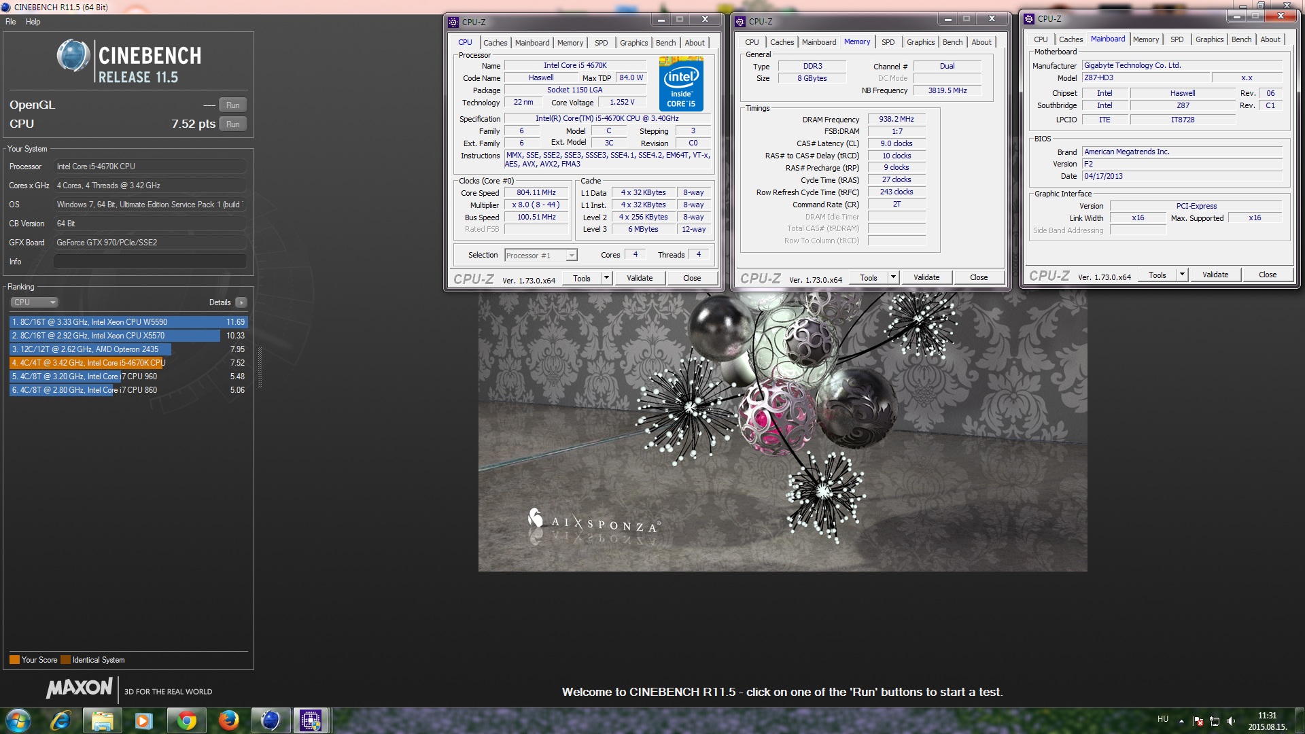Launch Google Chrome from the taskbar
The image size is (1305, 734).
[186, 720]
